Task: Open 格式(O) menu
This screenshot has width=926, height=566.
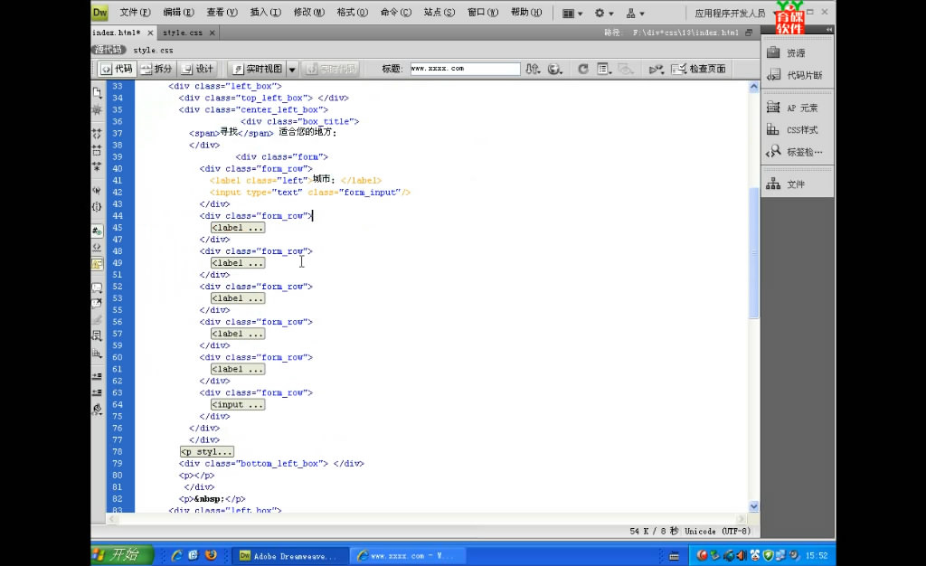Action: tap(352, 13)
